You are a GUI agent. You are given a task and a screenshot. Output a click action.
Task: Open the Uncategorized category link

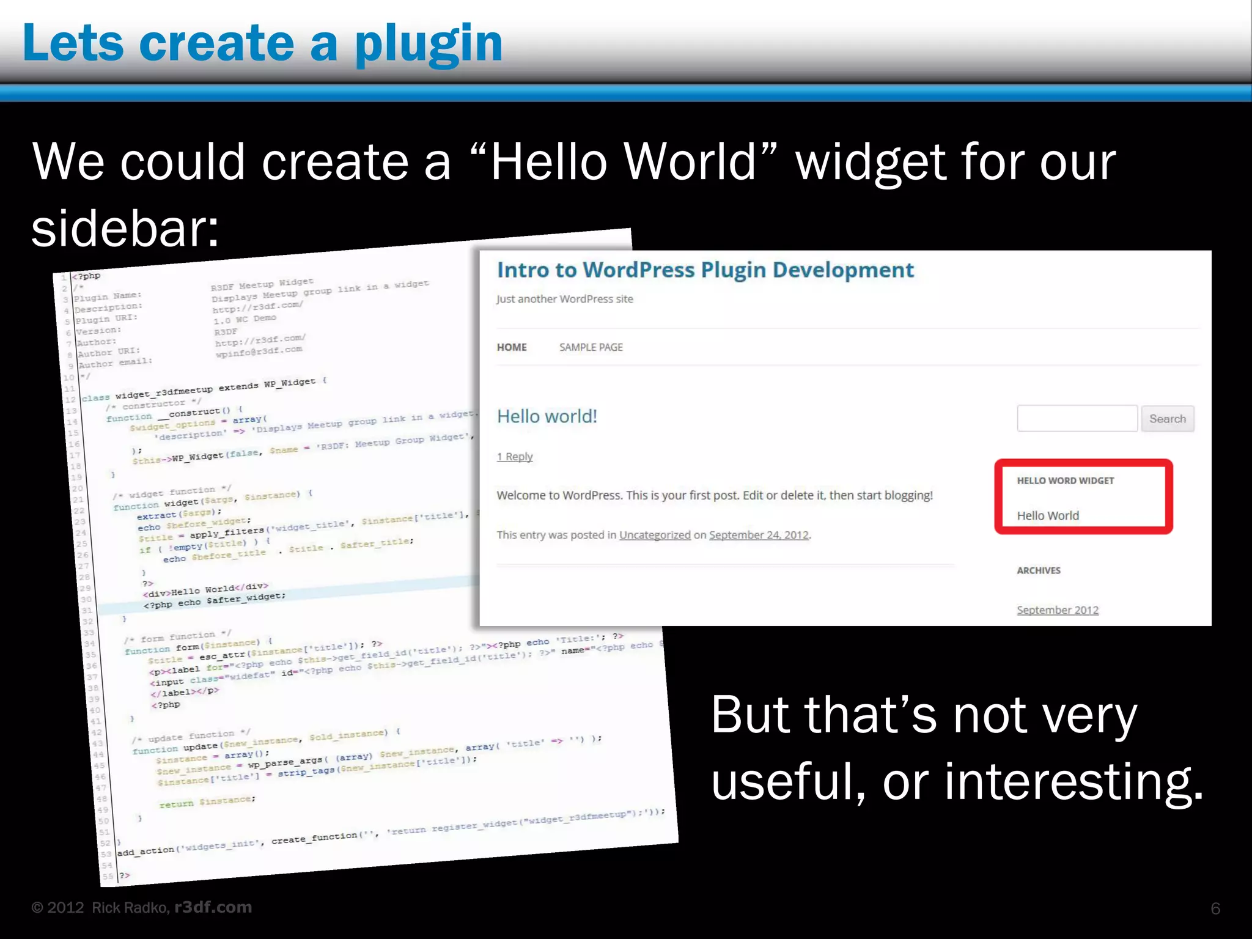tap(655, 535)
